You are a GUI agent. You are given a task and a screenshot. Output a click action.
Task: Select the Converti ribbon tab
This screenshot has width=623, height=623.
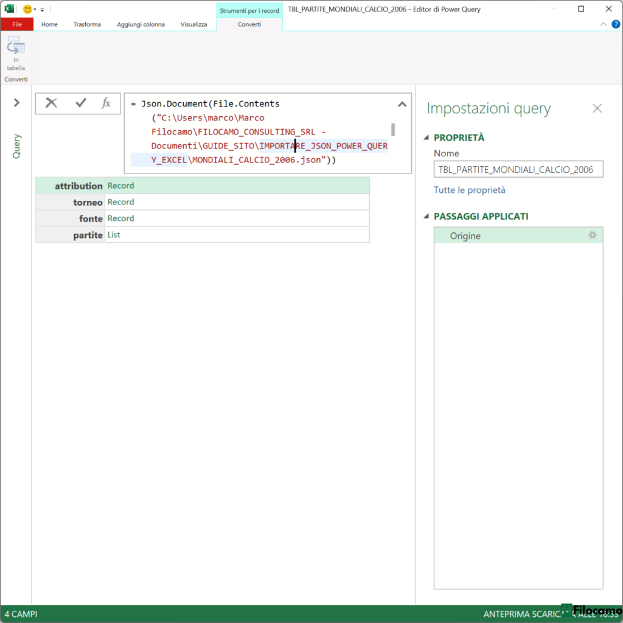click(x=249, y=24)
